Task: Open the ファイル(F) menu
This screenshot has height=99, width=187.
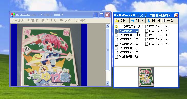Action: pyautogui.click(x=18, y=21)
